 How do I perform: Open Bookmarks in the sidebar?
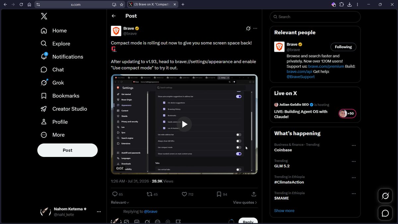coord(60,96)
